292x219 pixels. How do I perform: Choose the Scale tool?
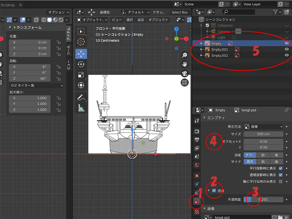pos(81,75)
